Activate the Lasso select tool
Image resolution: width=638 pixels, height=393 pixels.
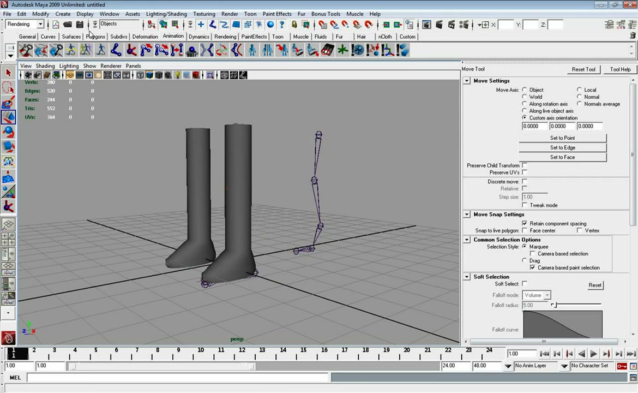[8, 87]
